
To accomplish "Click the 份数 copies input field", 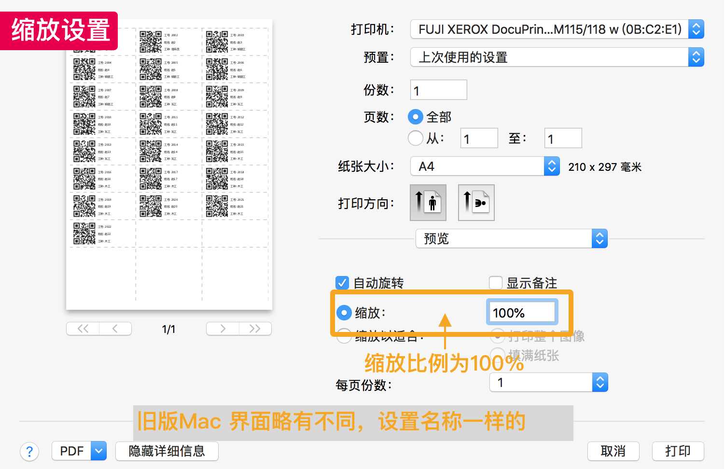I will (439, 90).
